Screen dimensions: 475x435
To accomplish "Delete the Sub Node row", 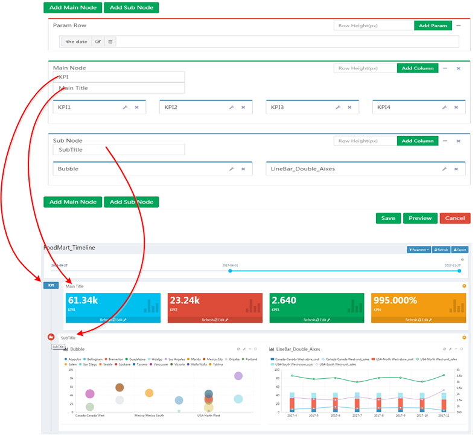I will 459,141.
